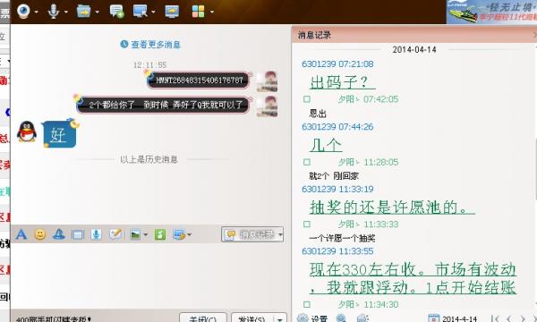Click the send file folder icon
Screen dimensions: 537x322
83,12
